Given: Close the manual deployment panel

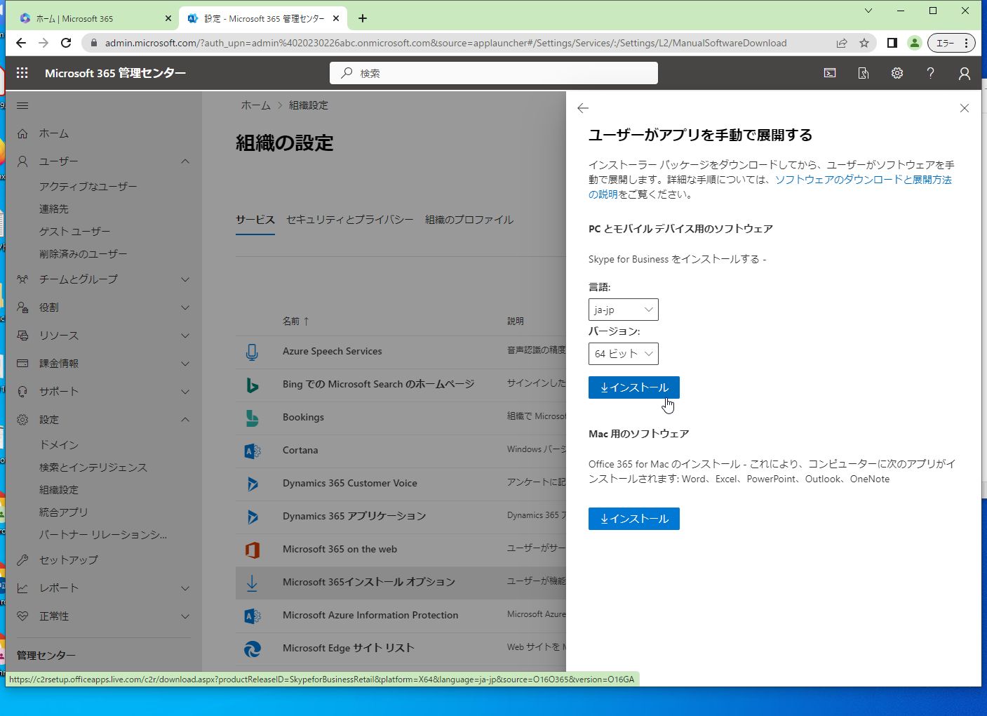Looking at the screenshot, I should 965,108.
